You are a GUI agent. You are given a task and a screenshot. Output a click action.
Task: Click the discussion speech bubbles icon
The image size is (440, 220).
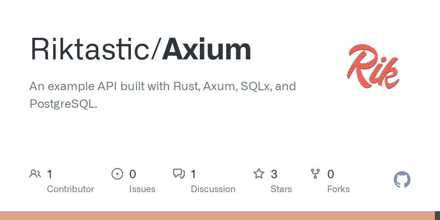click(179, 173)
